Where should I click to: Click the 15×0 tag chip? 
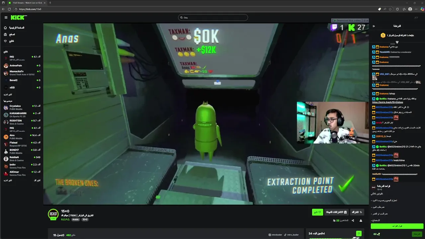(85, 219)
